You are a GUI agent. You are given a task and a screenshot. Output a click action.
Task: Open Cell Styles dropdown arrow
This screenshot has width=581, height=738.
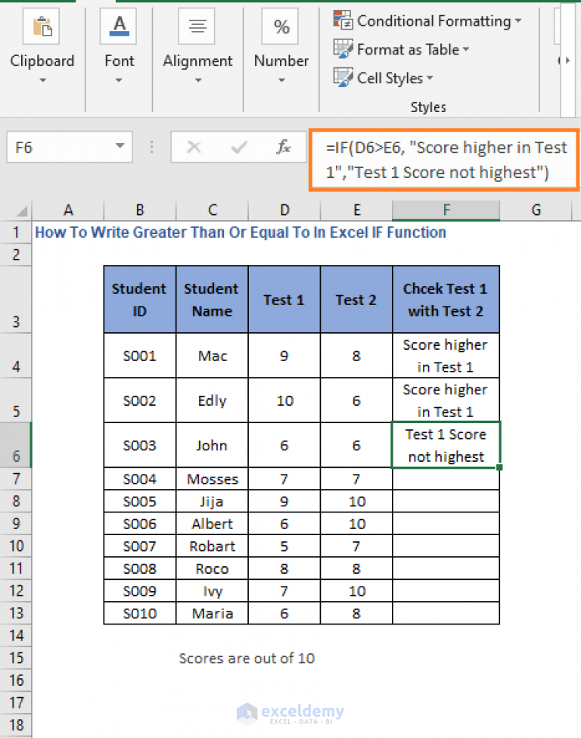click(x=430, y=78)
